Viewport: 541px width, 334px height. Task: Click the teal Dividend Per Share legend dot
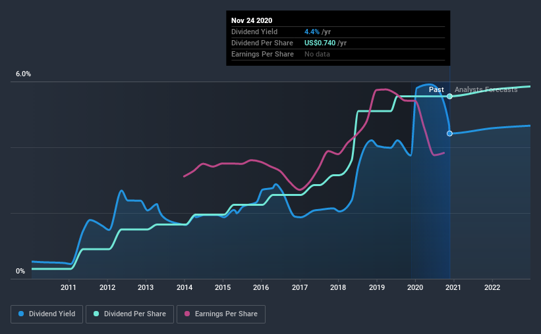[96, 314]
